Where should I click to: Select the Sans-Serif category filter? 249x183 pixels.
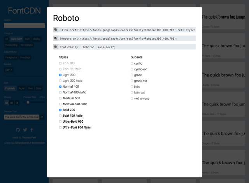pos(16,39)
